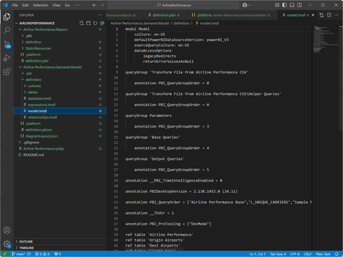Image resolution: width=343 pixels, height=257 pixels.
Task: Click the main branch indicator
Action: [x=19, y=254]
